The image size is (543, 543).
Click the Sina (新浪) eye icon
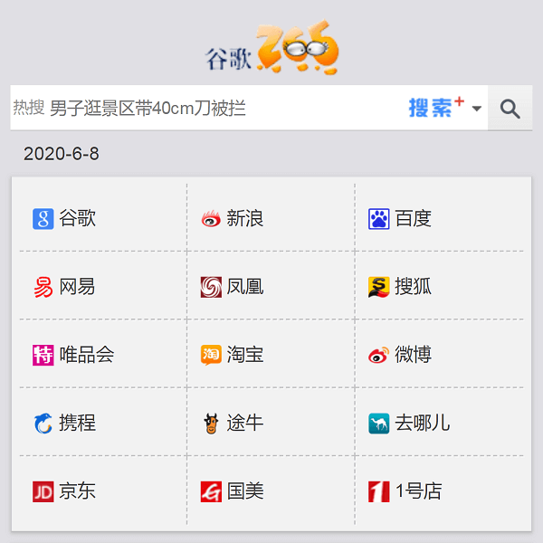tap(211, 219)
